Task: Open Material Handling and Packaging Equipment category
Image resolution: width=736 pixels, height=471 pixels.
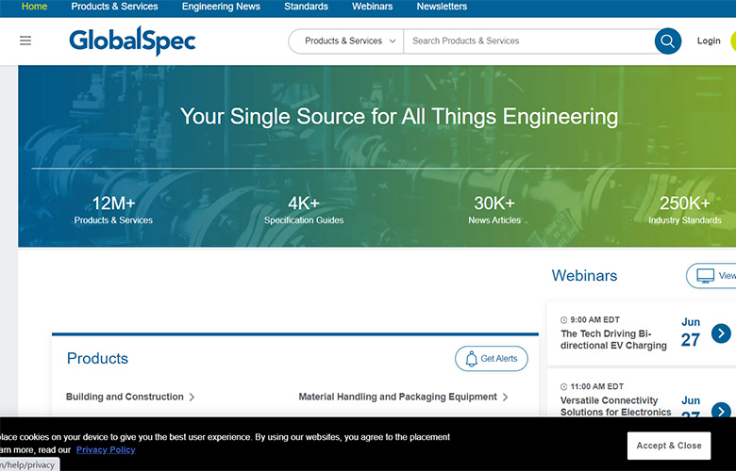Action: click(397, 397)
